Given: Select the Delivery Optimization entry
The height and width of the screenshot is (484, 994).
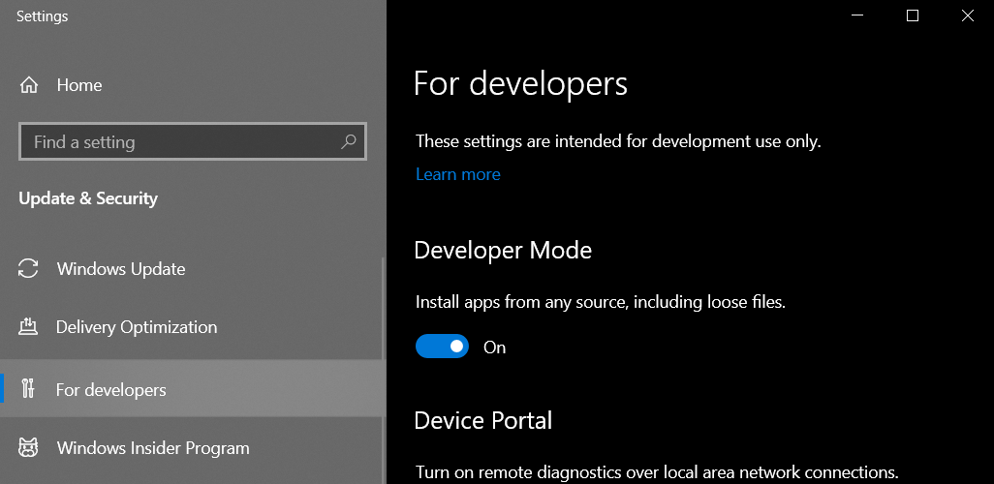Looking at the screenshot, I should click(x=193, y=326).
